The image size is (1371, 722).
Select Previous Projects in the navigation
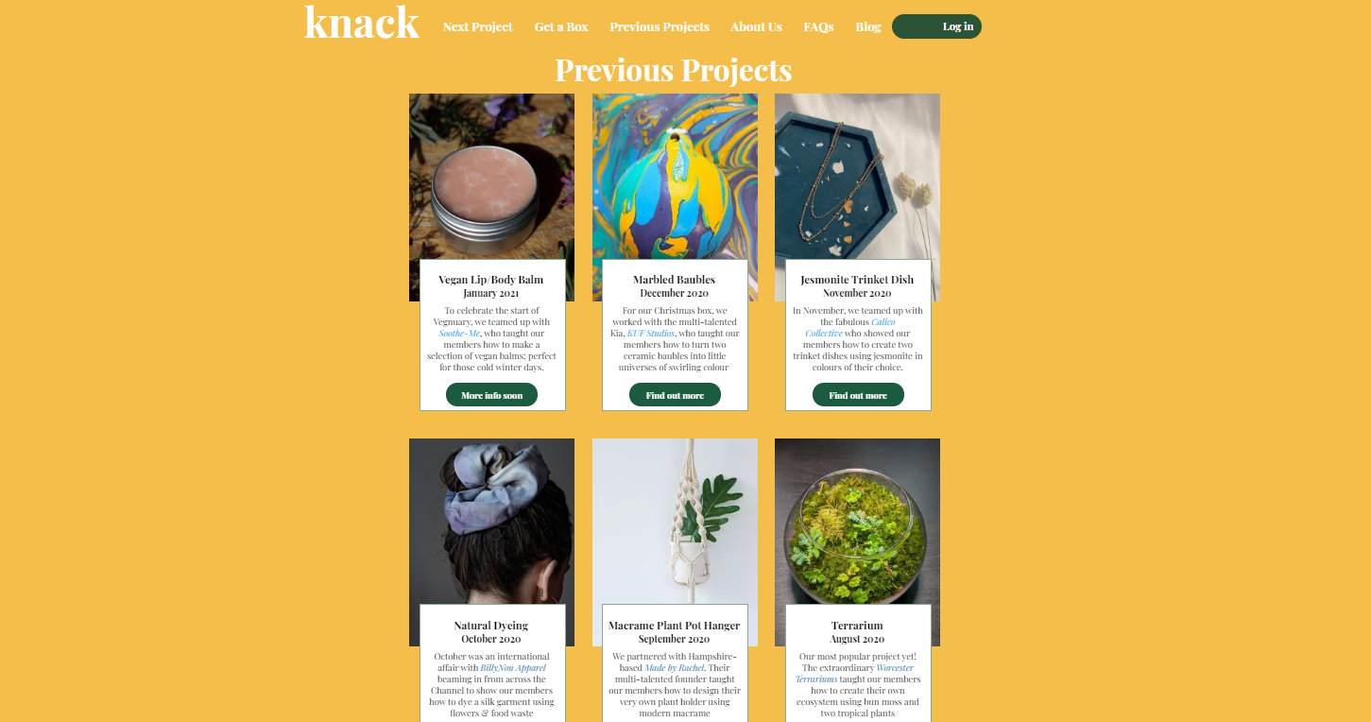click(660, 26)
